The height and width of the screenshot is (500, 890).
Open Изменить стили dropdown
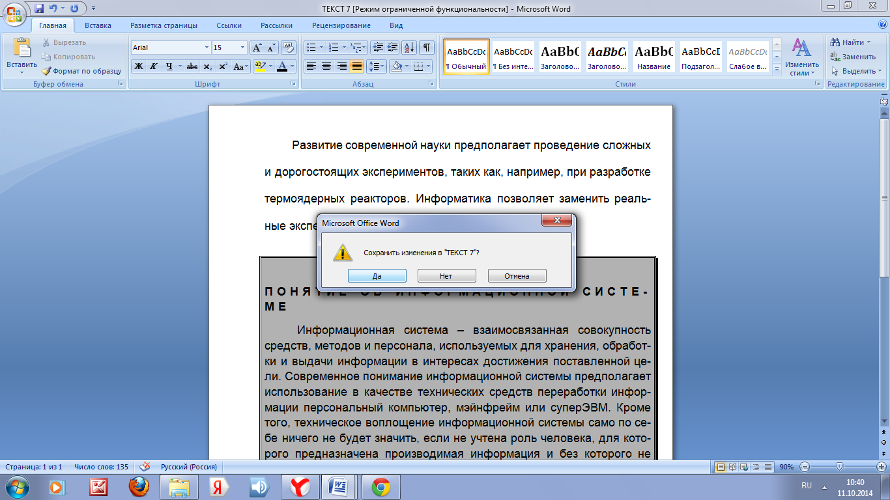click(x=802, y=57)
